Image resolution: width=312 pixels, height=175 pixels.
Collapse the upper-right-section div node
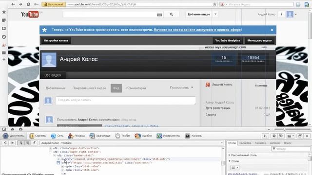tap(51, 152)
